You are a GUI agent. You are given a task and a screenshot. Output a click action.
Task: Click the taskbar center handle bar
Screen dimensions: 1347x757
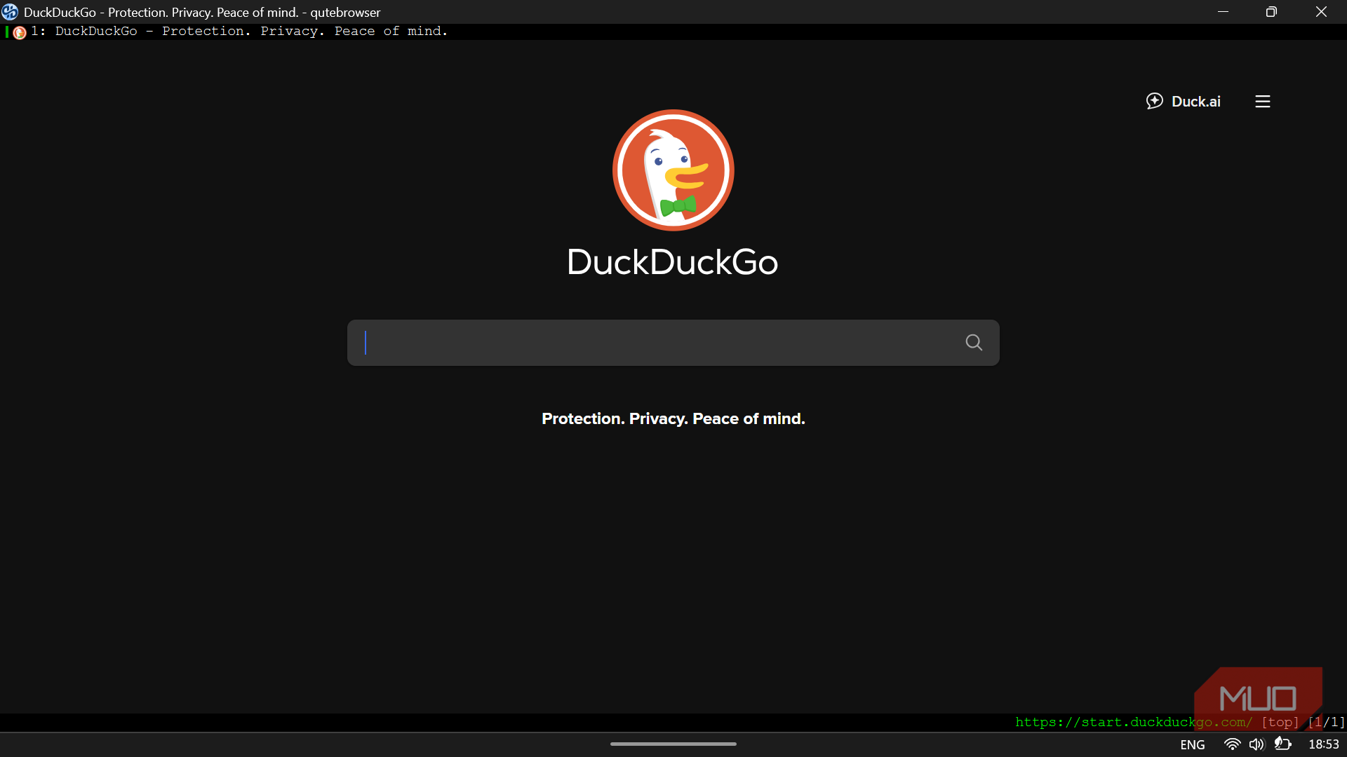[x=673, y=744]
